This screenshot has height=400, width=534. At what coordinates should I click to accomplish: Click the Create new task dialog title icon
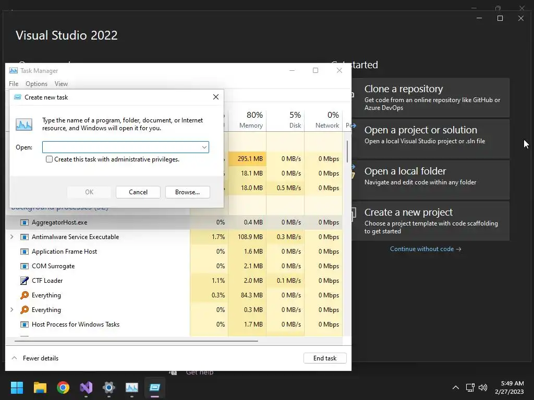[17, 97]
